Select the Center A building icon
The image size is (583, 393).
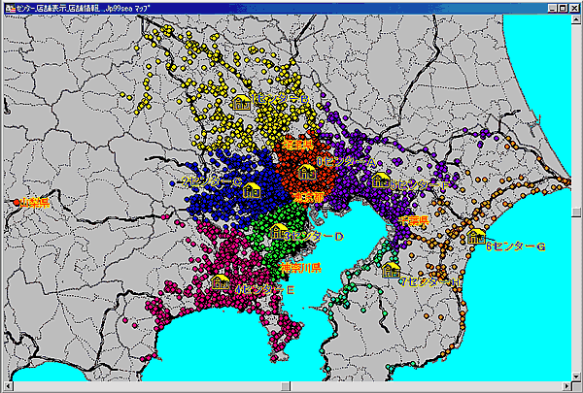307,172
